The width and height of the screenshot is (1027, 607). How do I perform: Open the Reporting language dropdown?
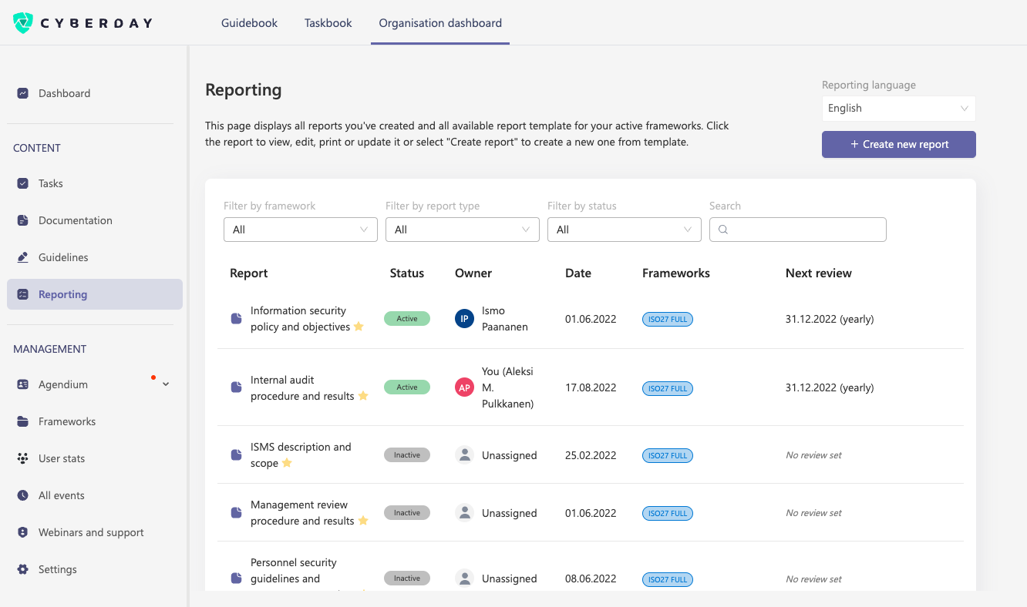point(898,109)
